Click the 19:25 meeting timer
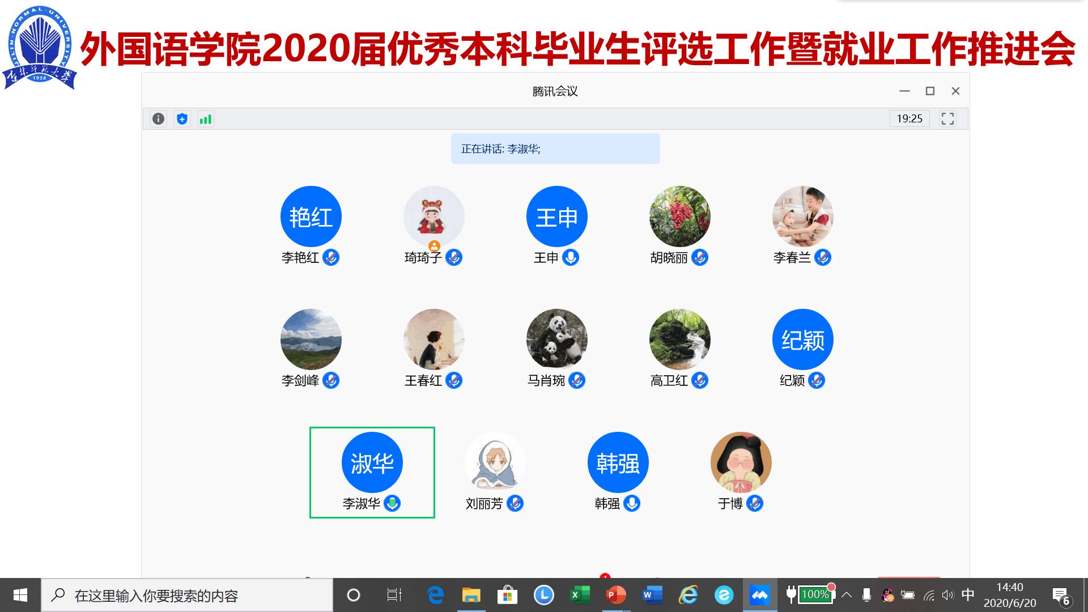The width and height of the screenshot is (1088, 612). pos(909,118)
